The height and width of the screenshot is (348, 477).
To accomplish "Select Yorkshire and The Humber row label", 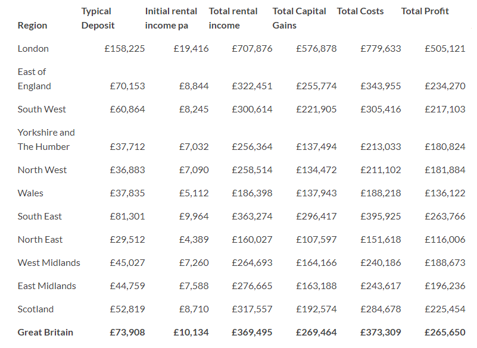I will (46, 140).
